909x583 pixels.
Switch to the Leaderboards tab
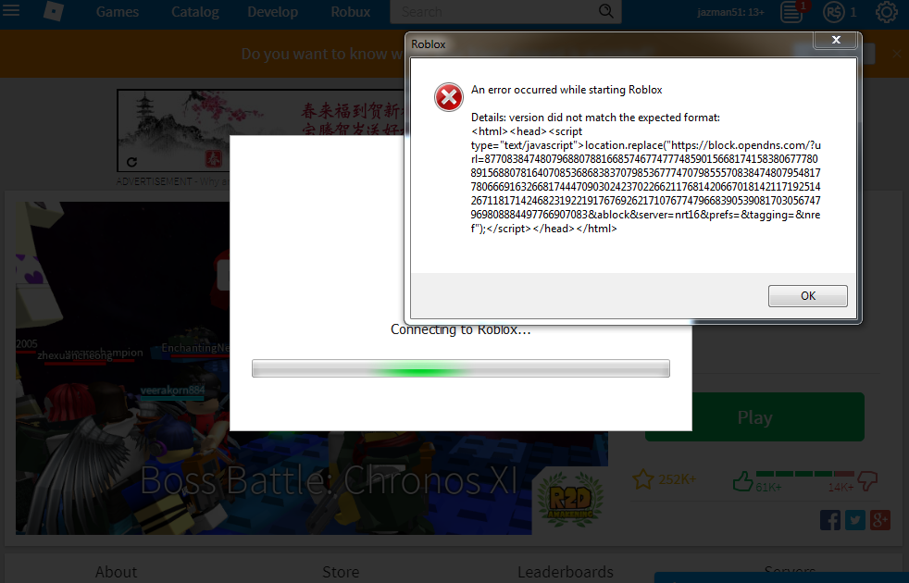click(x=566, y=571)
